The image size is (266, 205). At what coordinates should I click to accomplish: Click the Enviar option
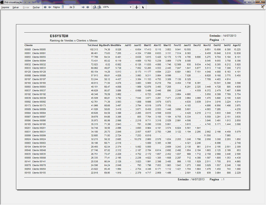click(26, 7)
